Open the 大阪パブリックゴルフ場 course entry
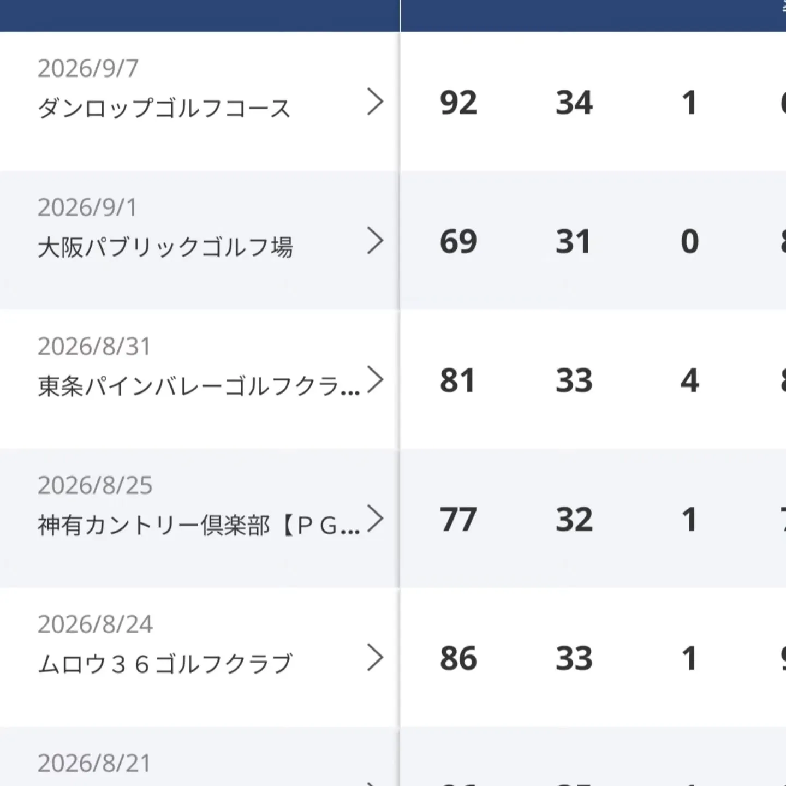This screenshot has width=786, height=786. pyautogui.click(x=165, y=247)
